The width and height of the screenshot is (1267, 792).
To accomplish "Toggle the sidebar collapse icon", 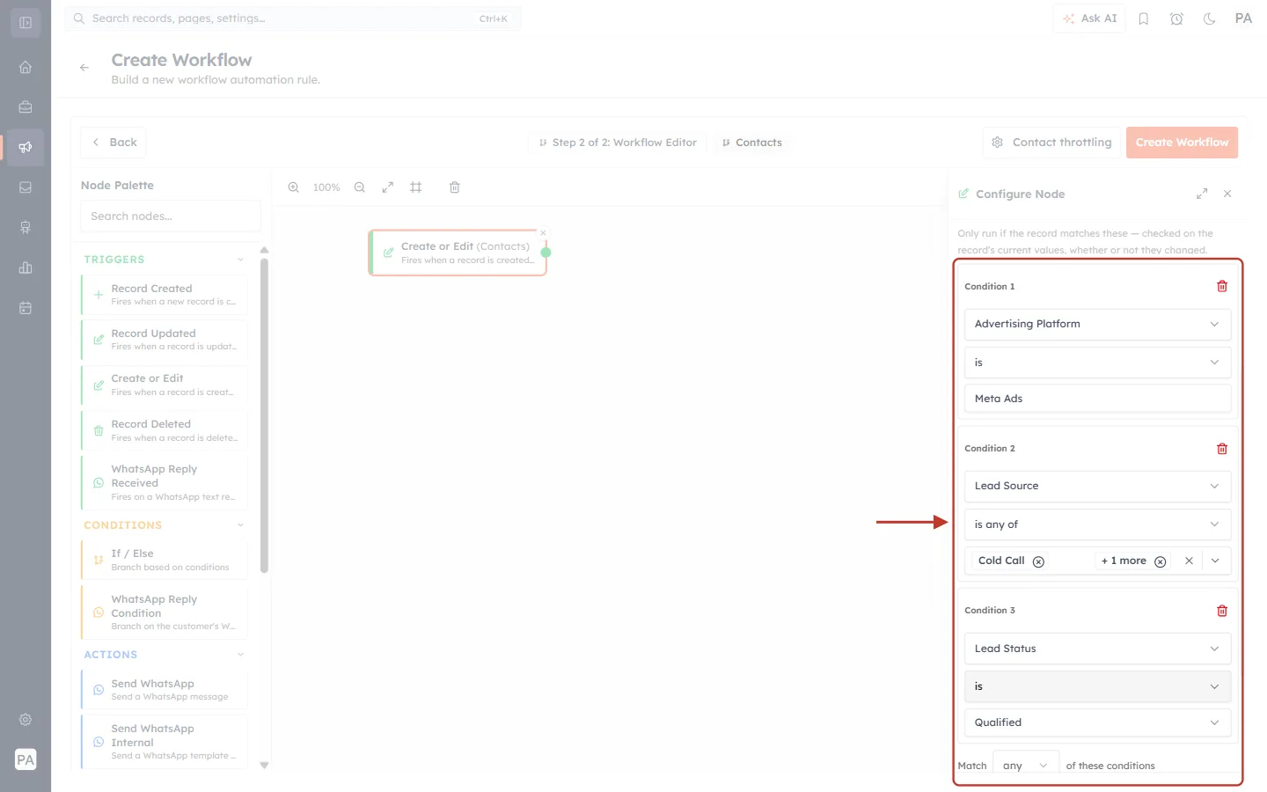I will [x=26, y=22].
